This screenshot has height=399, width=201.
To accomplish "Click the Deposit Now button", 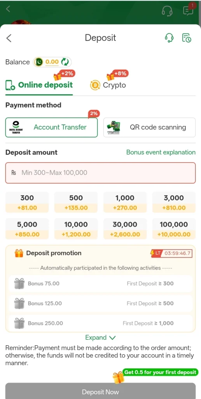I will pyautogui.click(x=100, y=391).
